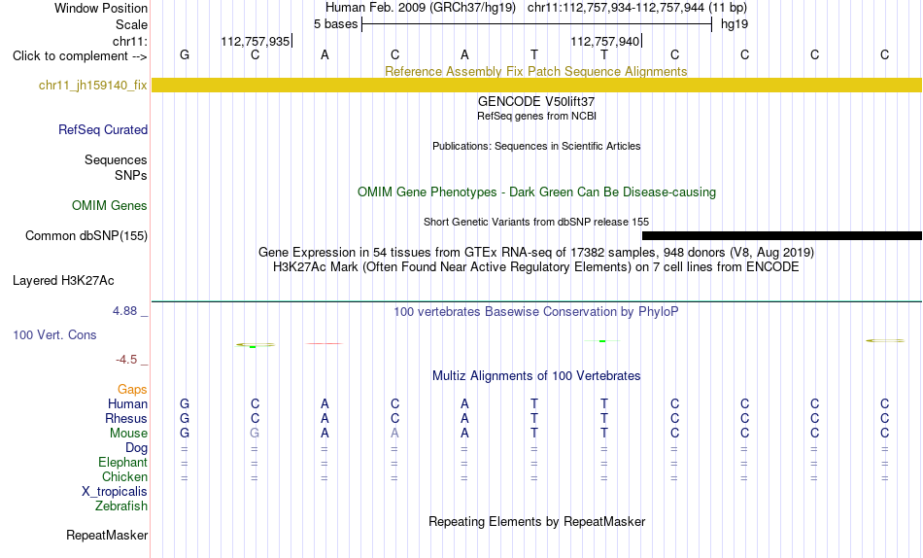This screenshot has width=923, height=558.
Task: Click coordinate marker 112,757,935
Action: (256, 41)
